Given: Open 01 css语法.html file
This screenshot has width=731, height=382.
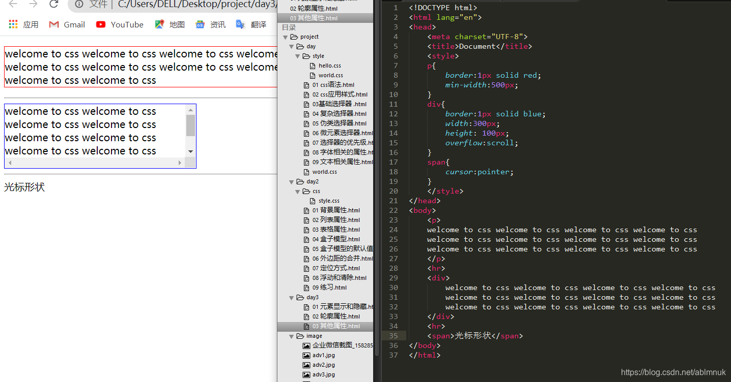Looking at the screenshot, I should [333, 85].
